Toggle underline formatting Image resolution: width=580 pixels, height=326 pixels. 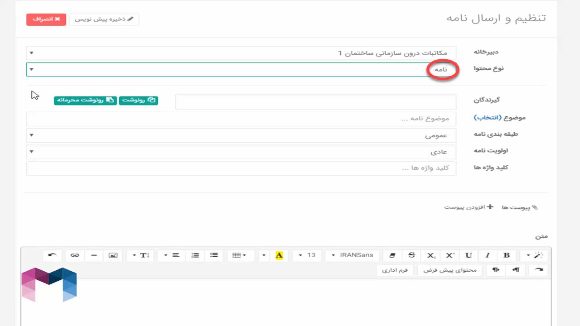click(x=469, y=255)
